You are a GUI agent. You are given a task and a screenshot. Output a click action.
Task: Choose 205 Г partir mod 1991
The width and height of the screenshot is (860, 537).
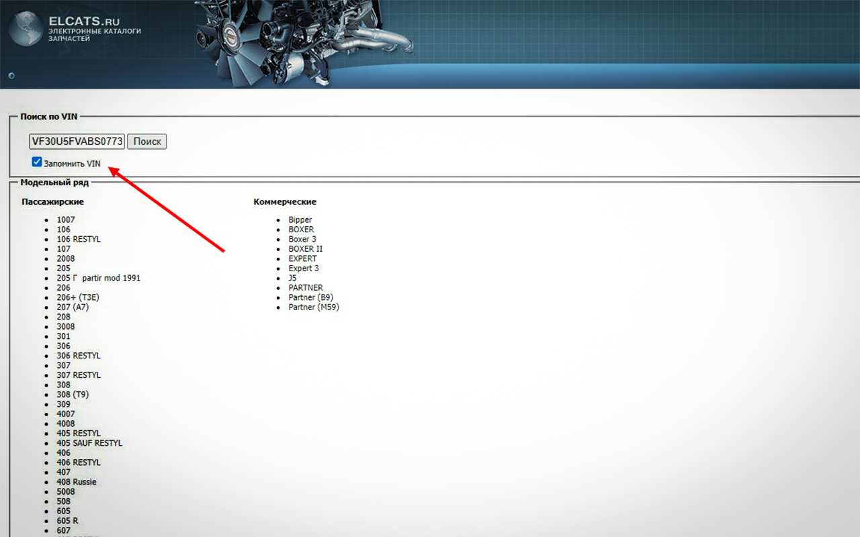point(98,278)
